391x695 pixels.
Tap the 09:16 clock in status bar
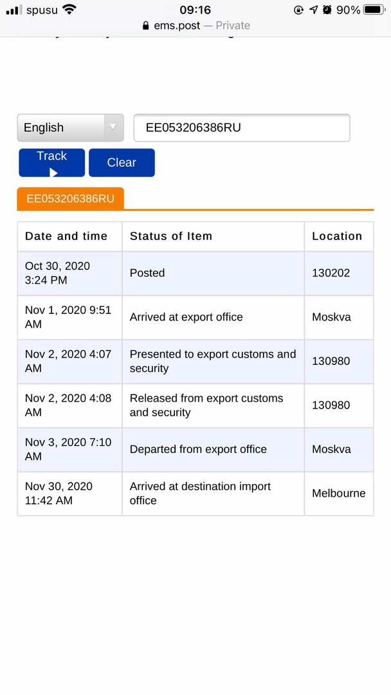coord(195,10)
